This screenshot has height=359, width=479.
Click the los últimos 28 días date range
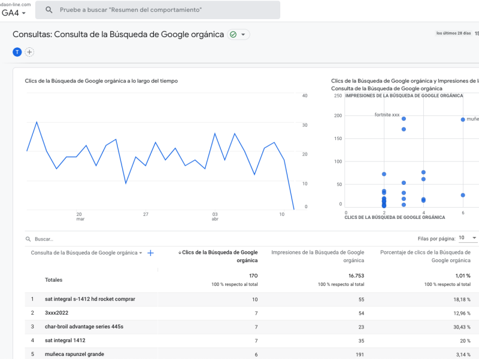point(453,34)
